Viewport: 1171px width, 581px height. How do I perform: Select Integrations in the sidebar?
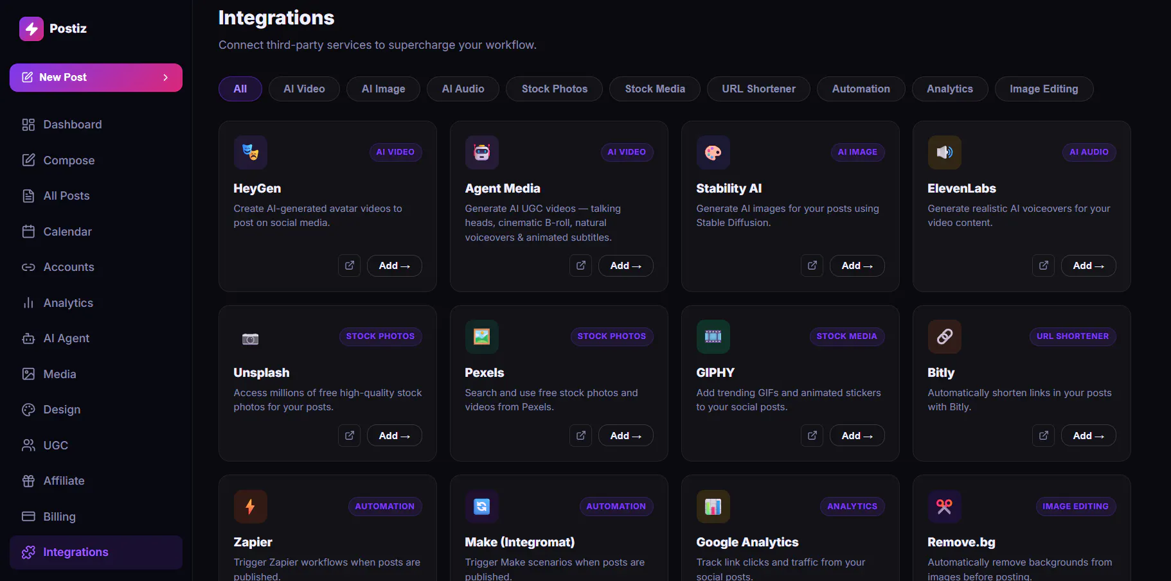pos(96,552)
